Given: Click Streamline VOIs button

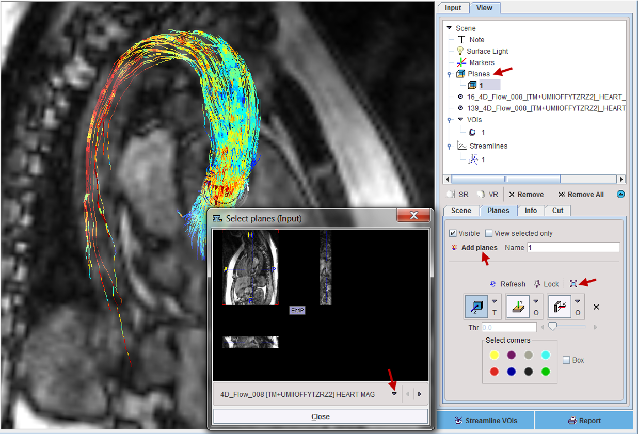Looking at the screenshot, I should [x=486, y=421].
